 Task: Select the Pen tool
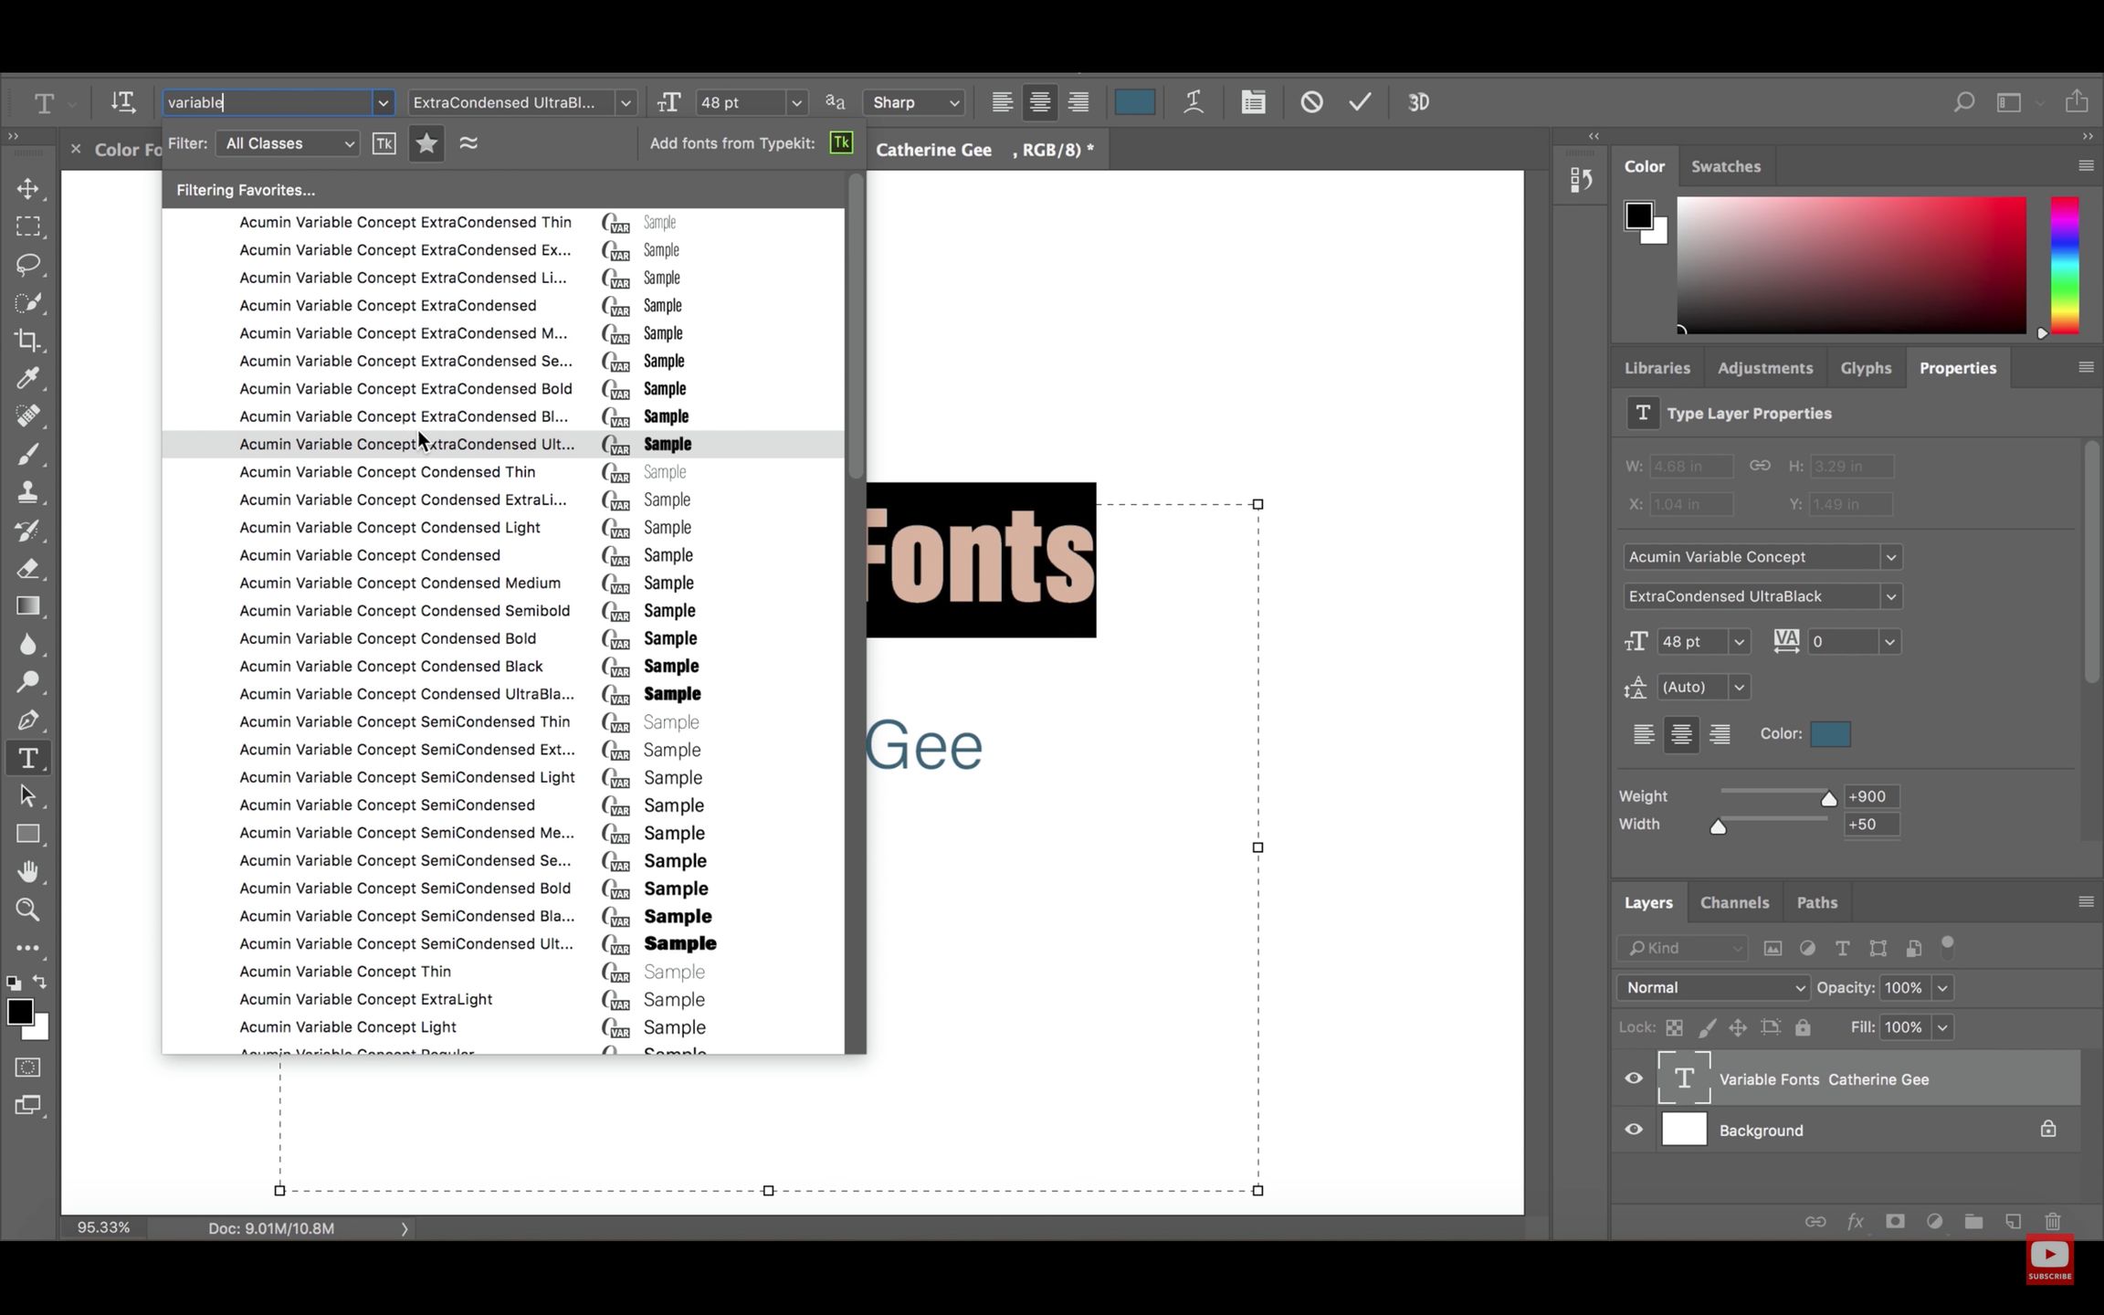[x=27, y=721]
